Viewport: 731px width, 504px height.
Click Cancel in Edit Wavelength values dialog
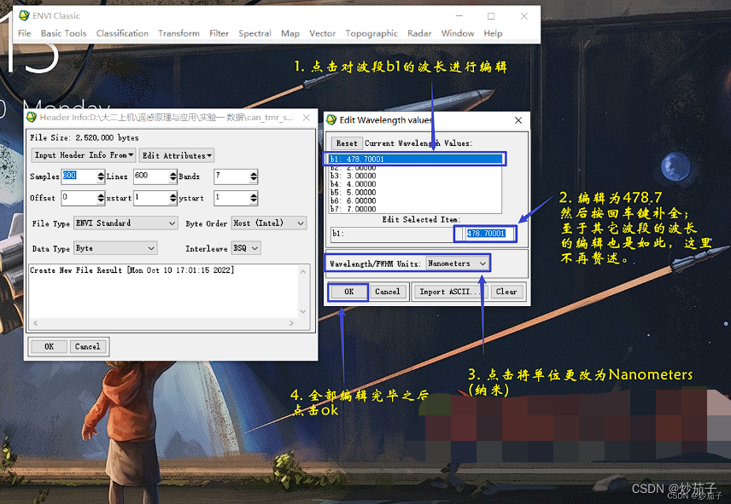coord(388,292)
